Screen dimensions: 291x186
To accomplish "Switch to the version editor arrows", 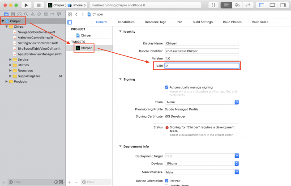I will coord(248,5).
